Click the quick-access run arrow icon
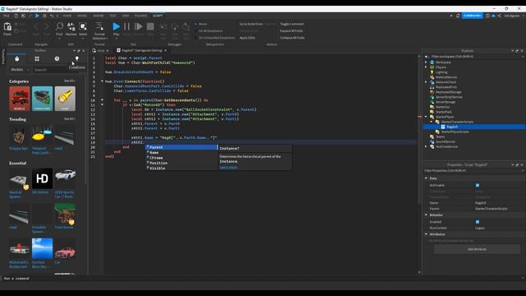 [x=37, y=16]
